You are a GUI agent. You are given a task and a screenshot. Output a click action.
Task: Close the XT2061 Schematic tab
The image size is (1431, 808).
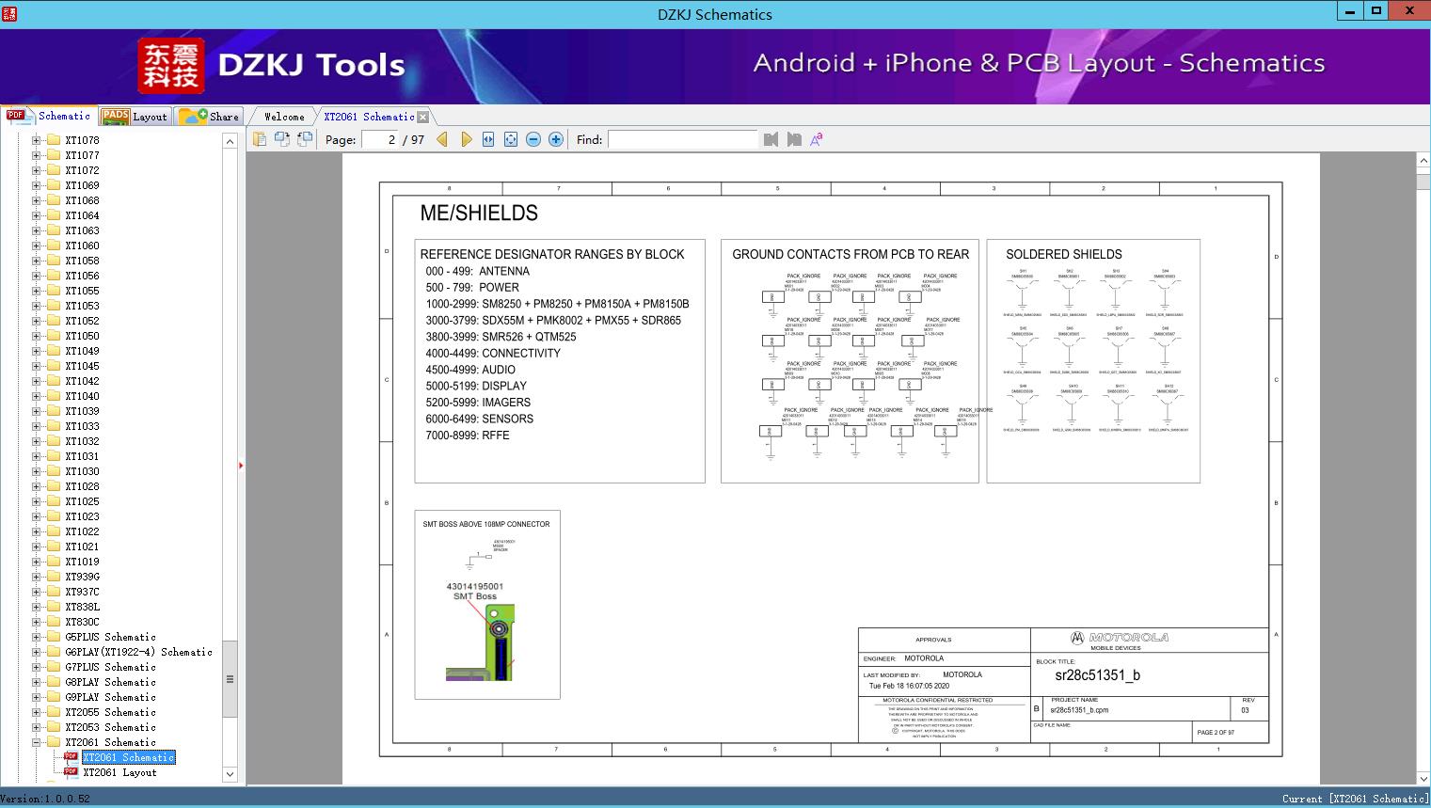pos(423,117)
